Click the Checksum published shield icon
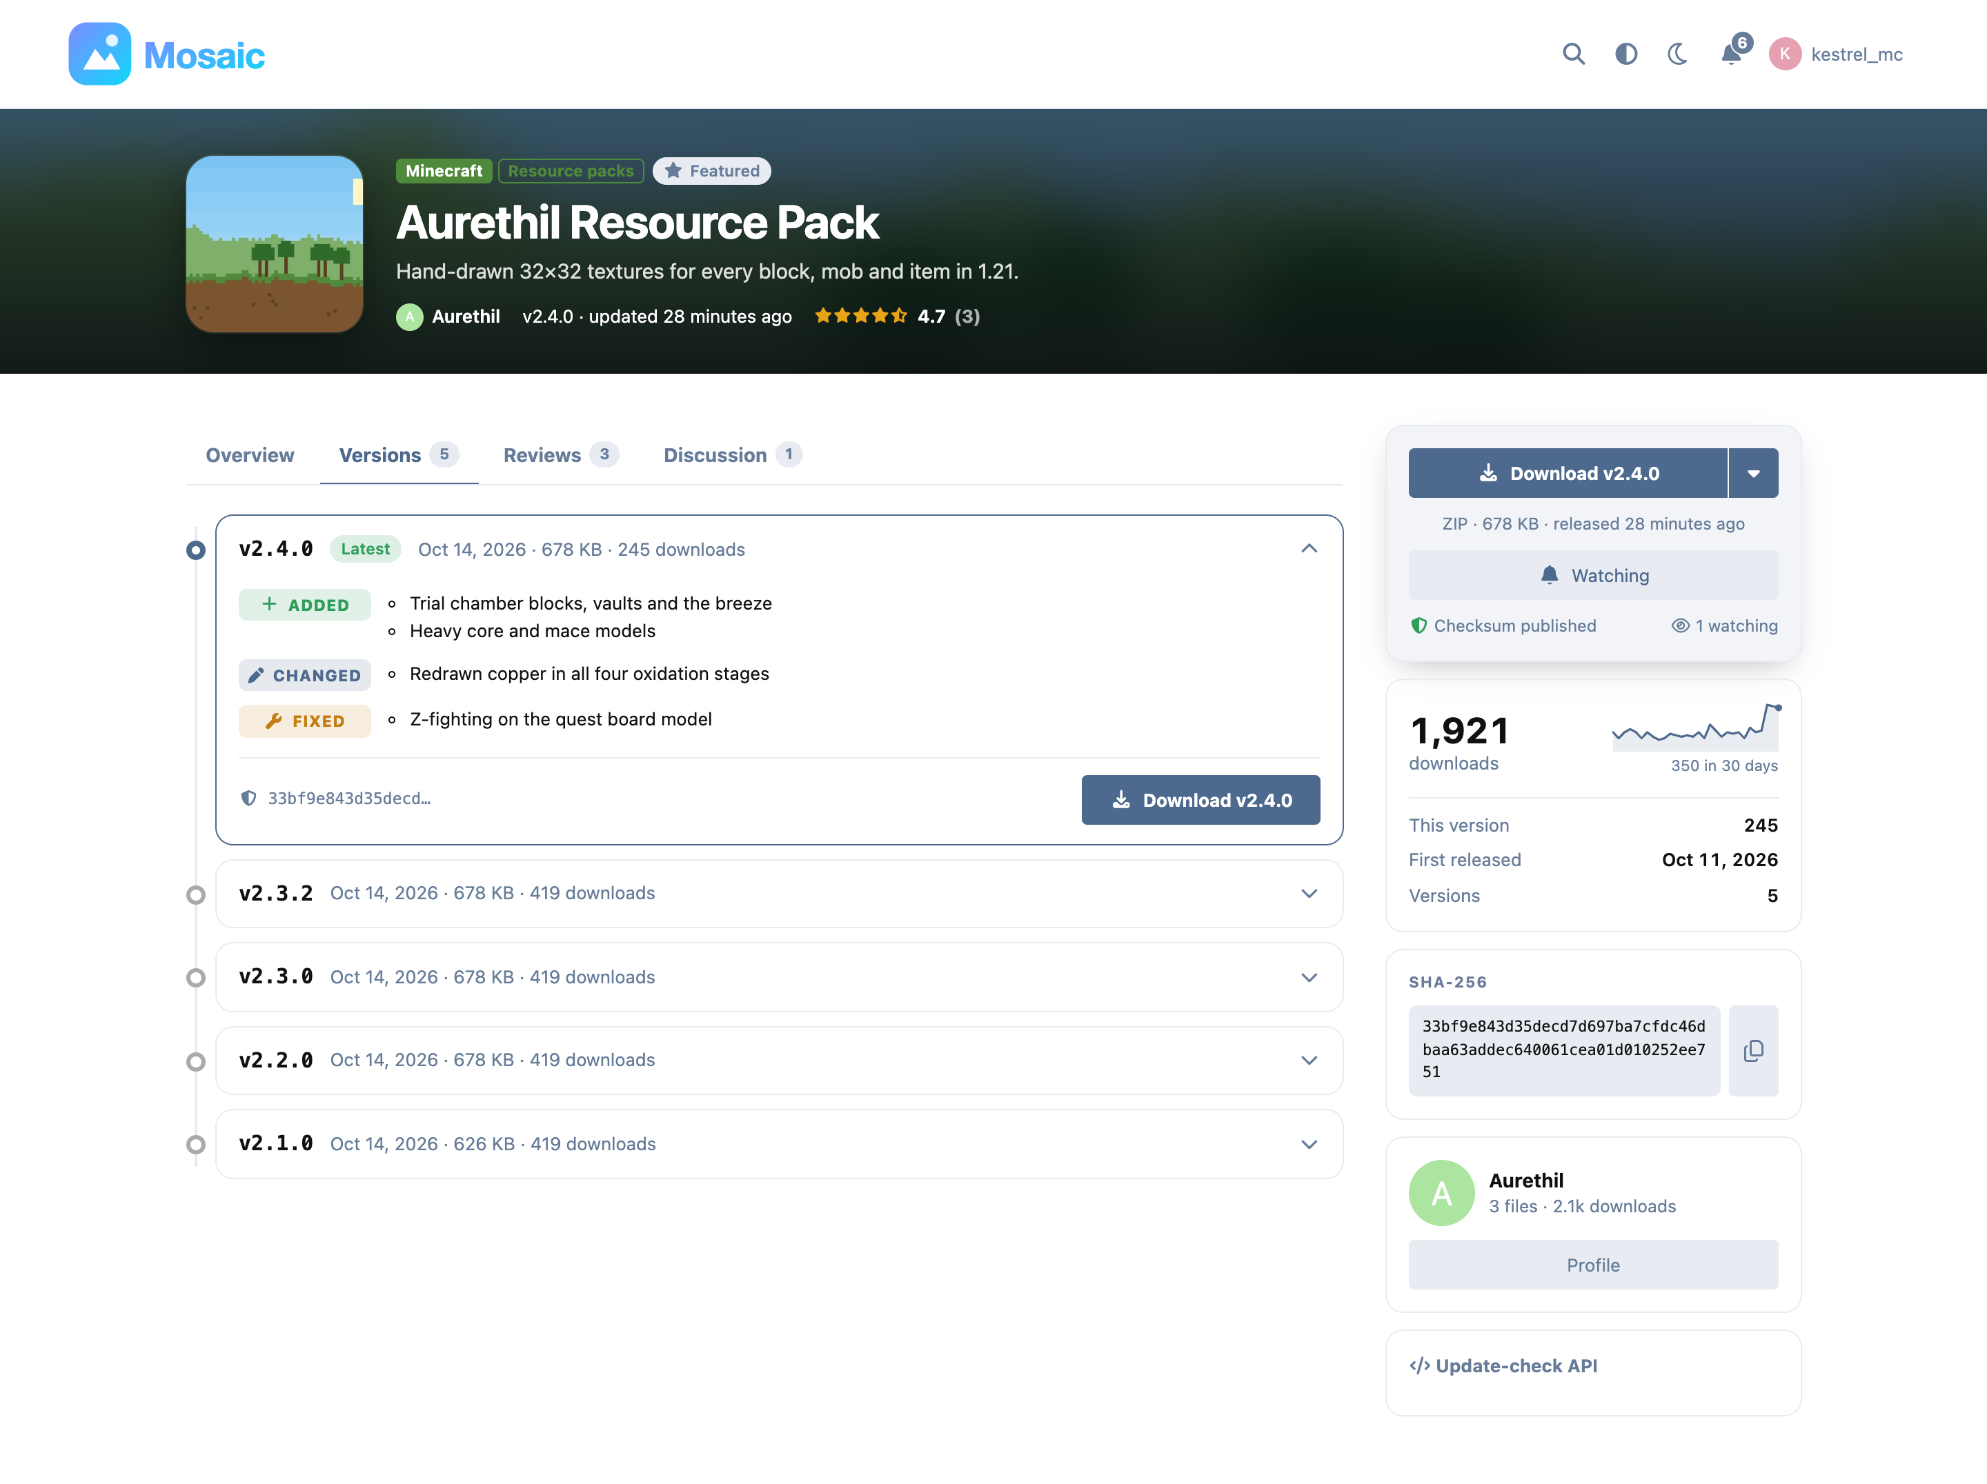The height and width of the screenshot is (1484, 1987). point(1419,625)
